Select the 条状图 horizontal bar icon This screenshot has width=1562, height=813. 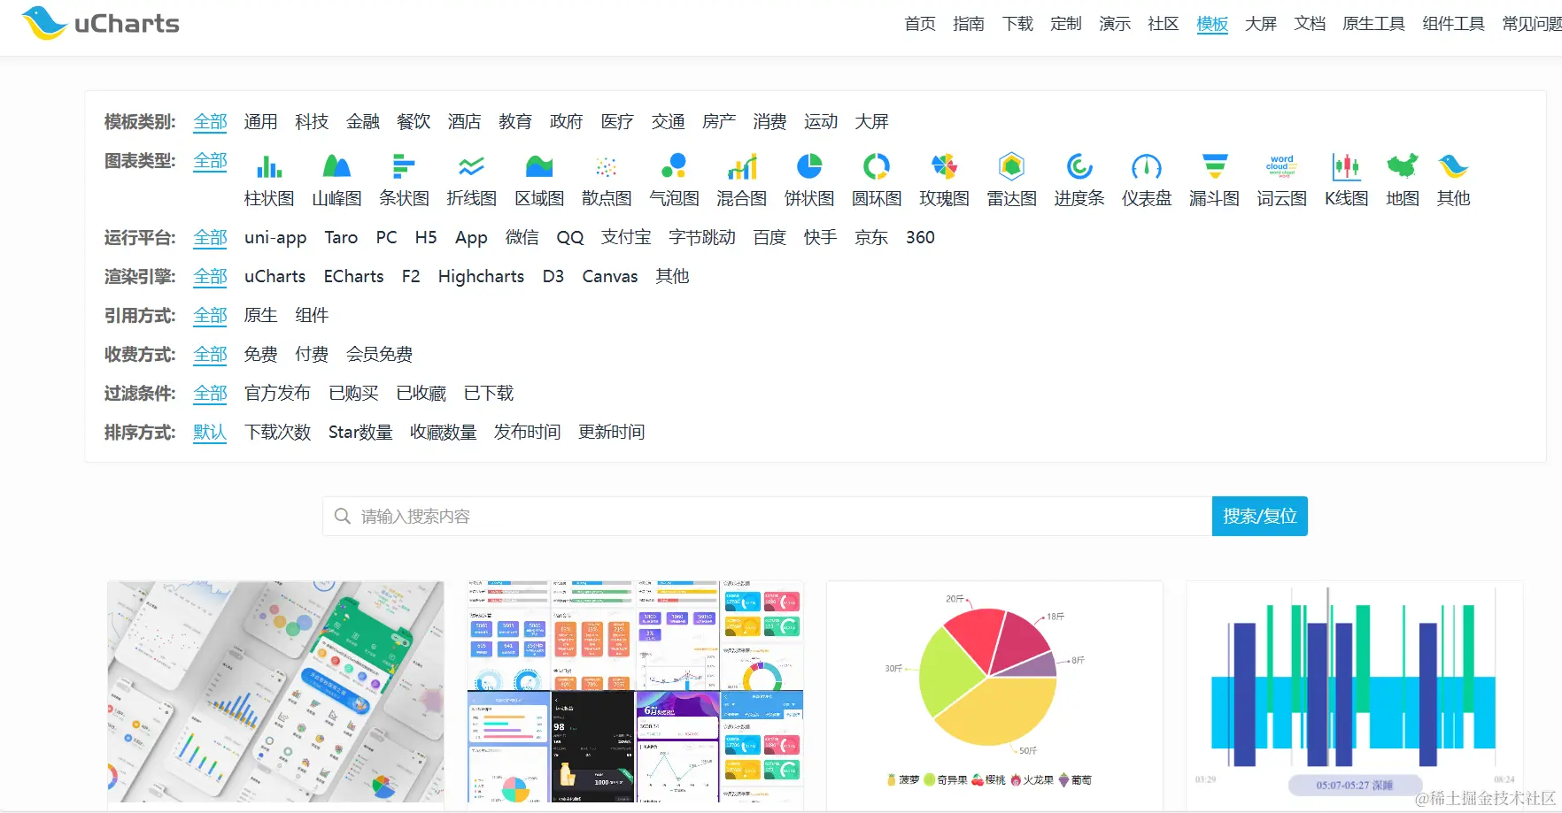tap(404, 166)
